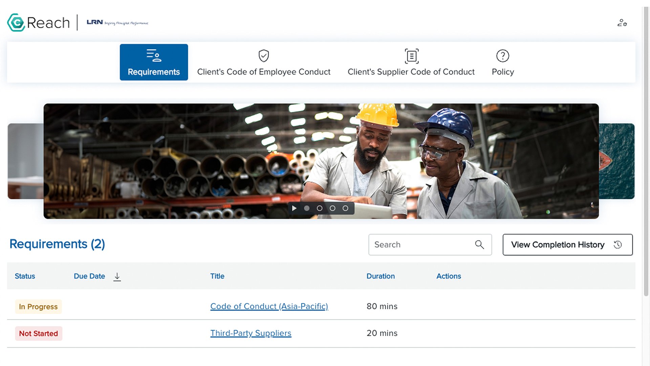This screenshot has width=650, height=366.
Task: Click the vertical page scrollbar
Action: click(646, 152)
